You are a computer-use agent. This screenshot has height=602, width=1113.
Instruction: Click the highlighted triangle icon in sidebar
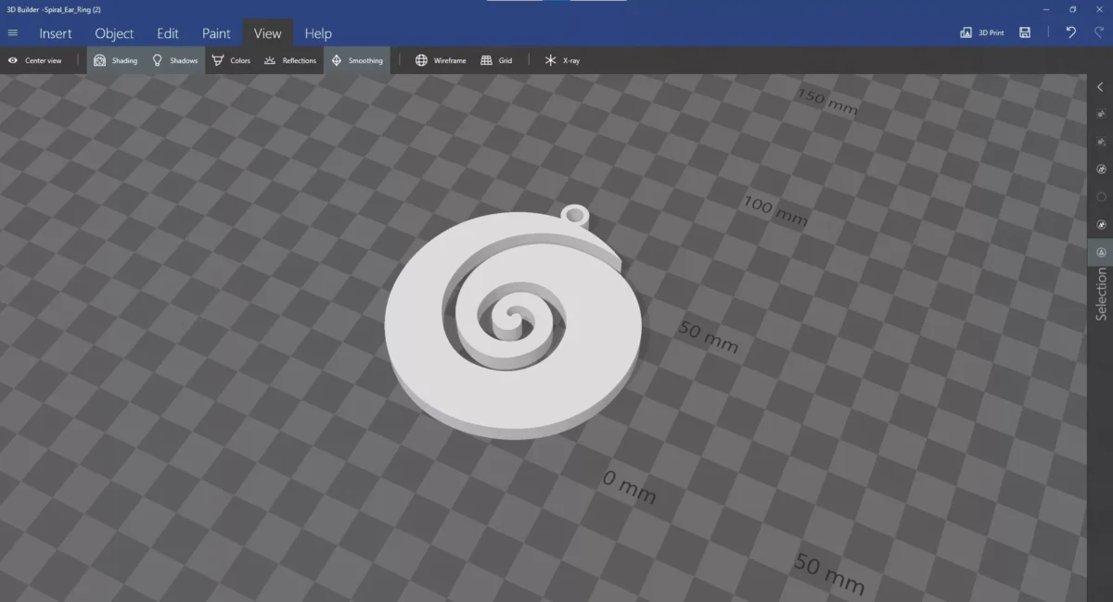(1101, 252)
